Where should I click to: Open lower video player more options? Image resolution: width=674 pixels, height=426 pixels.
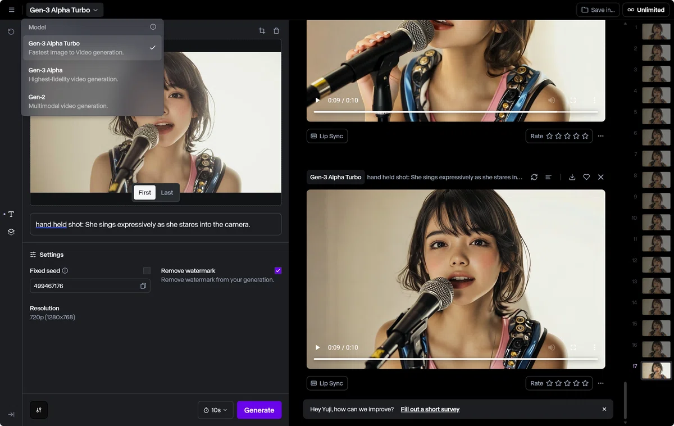click(x=594, y=347)
